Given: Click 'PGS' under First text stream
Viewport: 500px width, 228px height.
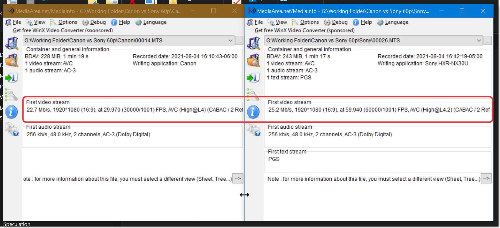Looking at the screenshot, I should click(274, 159).
